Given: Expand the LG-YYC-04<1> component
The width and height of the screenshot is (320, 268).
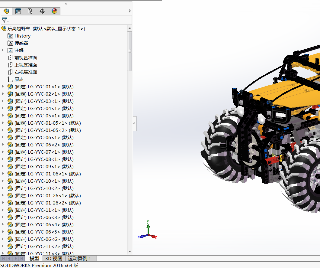Looking at the screenshot, I should click(x=3, y=108).
